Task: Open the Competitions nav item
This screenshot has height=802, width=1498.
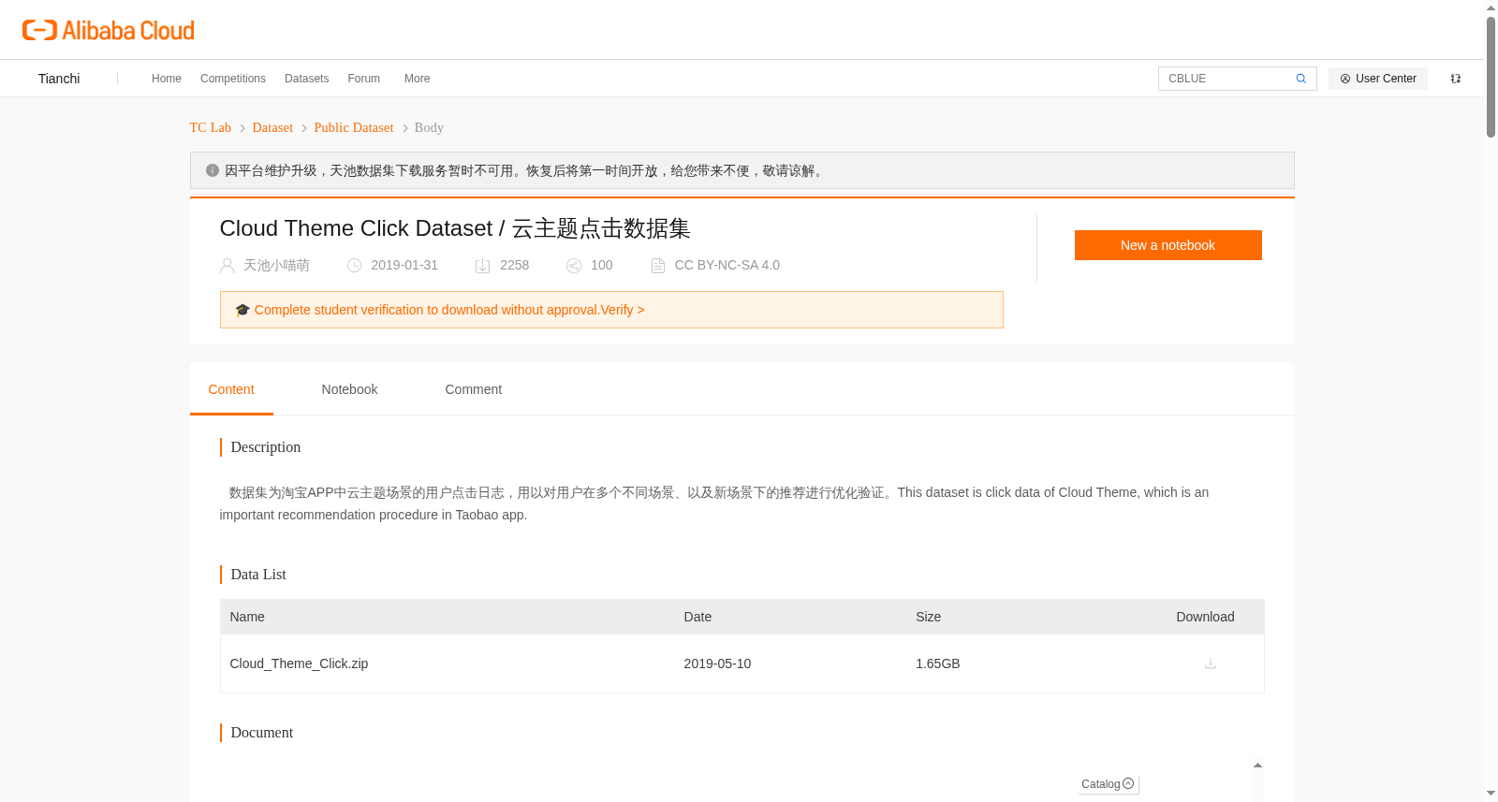Action: pos(233,79)
